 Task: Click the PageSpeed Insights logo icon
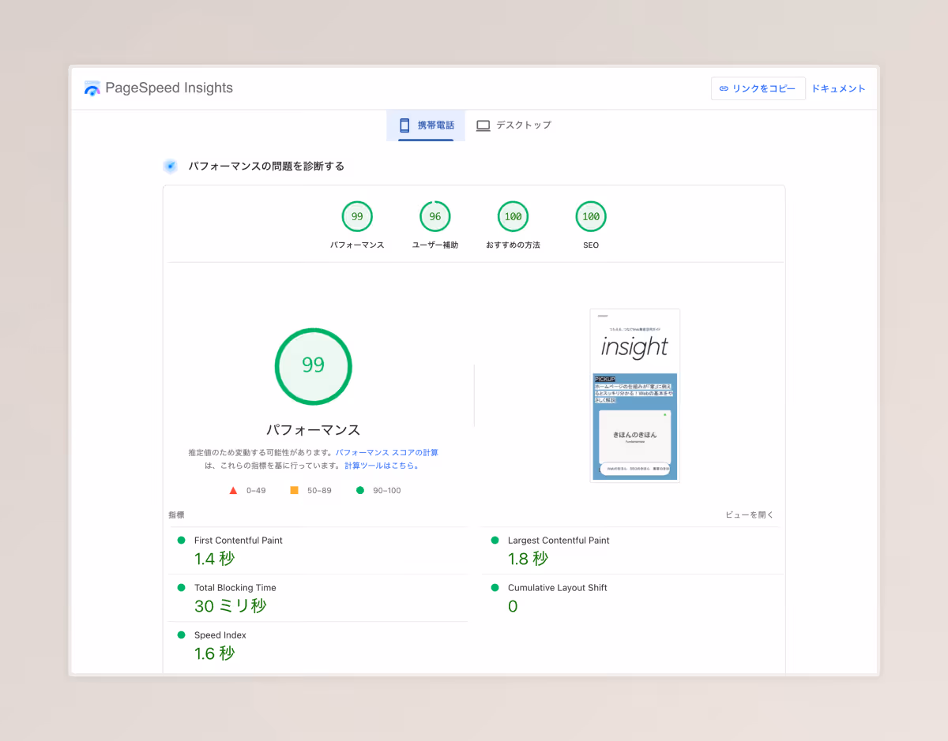pyautogui.click(x=92, y=88)
